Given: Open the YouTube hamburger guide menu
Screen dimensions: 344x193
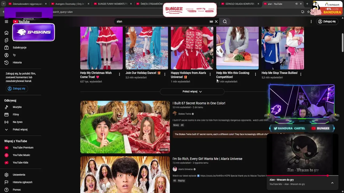Looking at the screenshot, I should [6, 21].
